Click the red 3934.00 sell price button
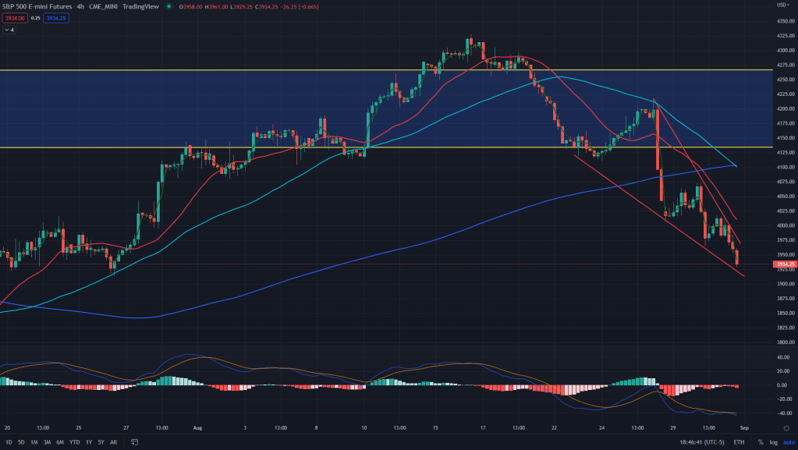This screenshot has height=450, width=798. (x=13, y=17)
